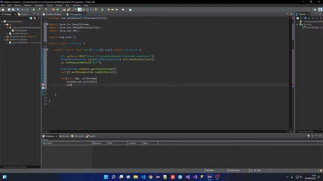The image size is (323, 181).
Task: Click Forward navigation arrow in toolbar
Action: point(123,10)
